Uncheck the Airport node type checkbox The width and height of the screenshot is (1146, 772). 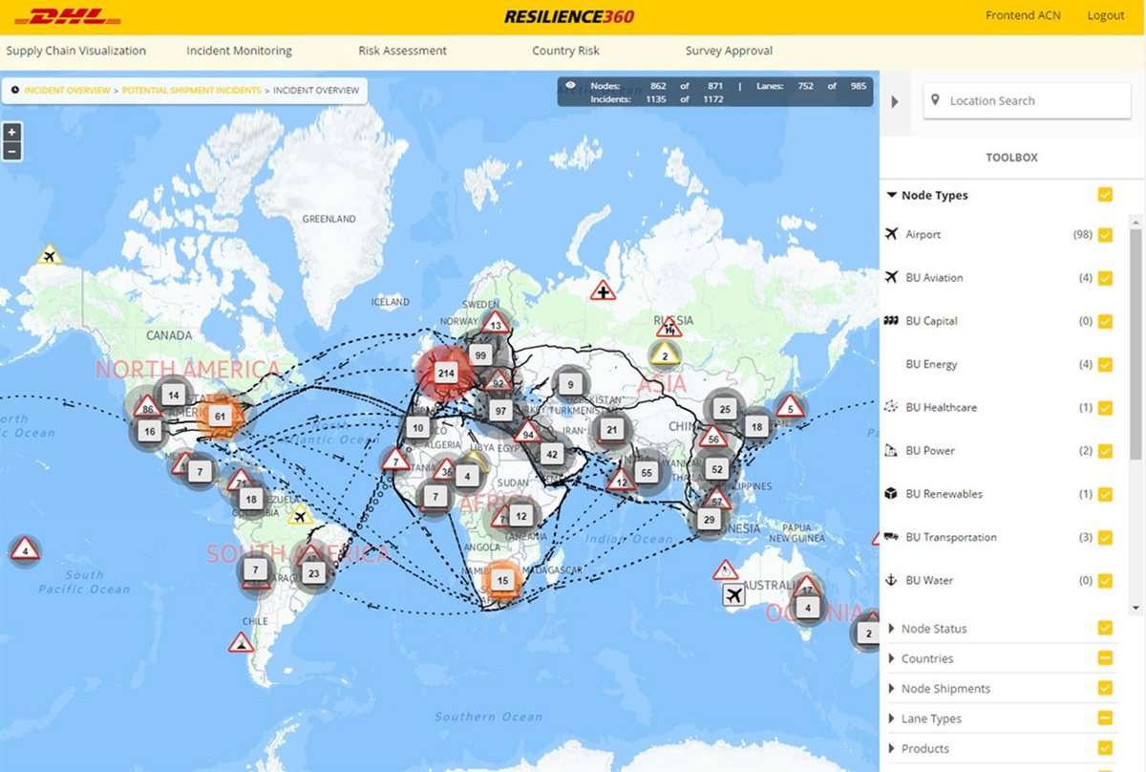[x=1105, y=235]
